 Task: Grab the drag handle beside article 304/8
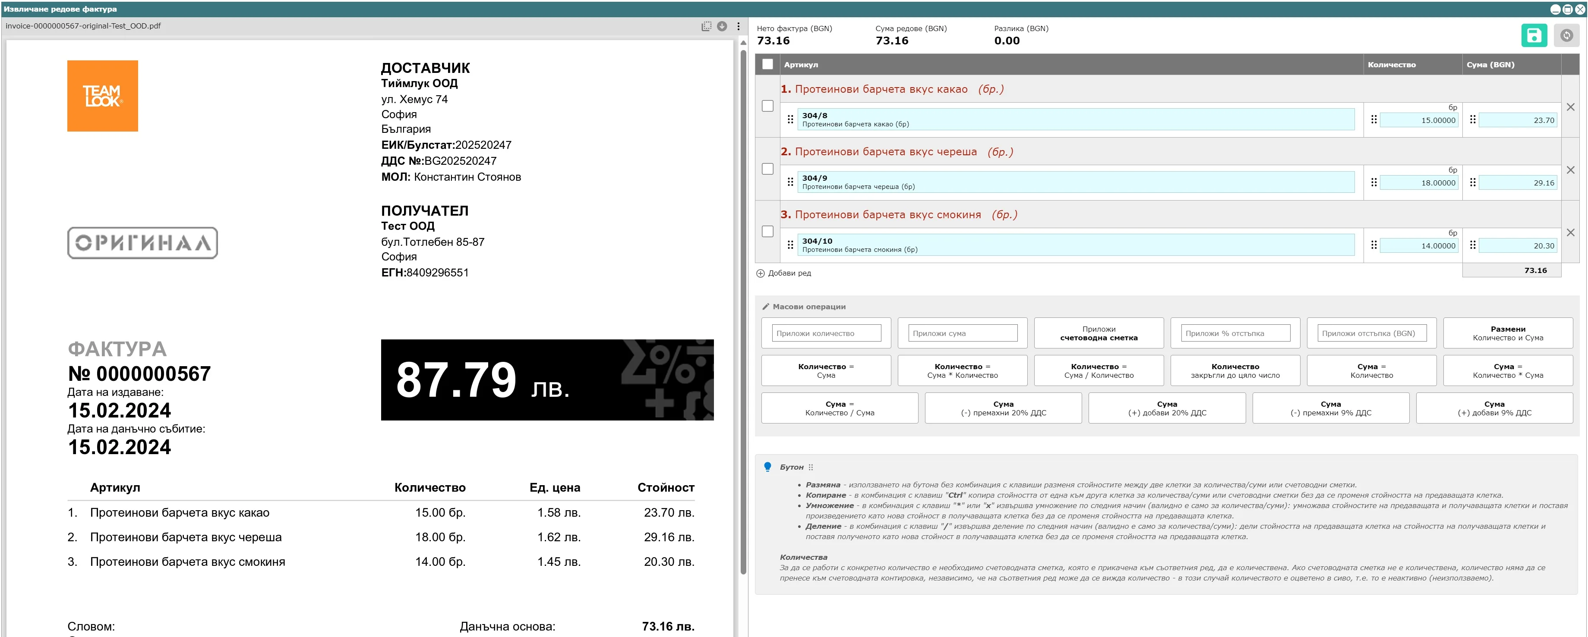(790, 119)
